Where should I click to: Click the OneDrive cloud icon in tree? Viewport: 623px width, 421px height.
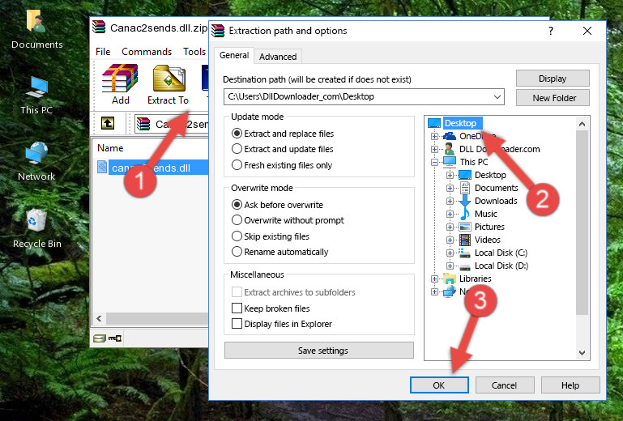point(450,136)
